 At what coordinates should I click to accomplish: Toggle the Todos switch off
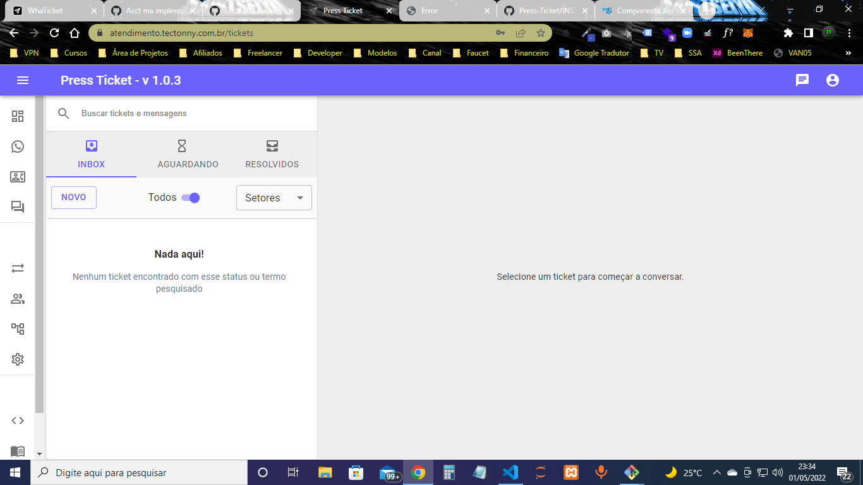190,198
